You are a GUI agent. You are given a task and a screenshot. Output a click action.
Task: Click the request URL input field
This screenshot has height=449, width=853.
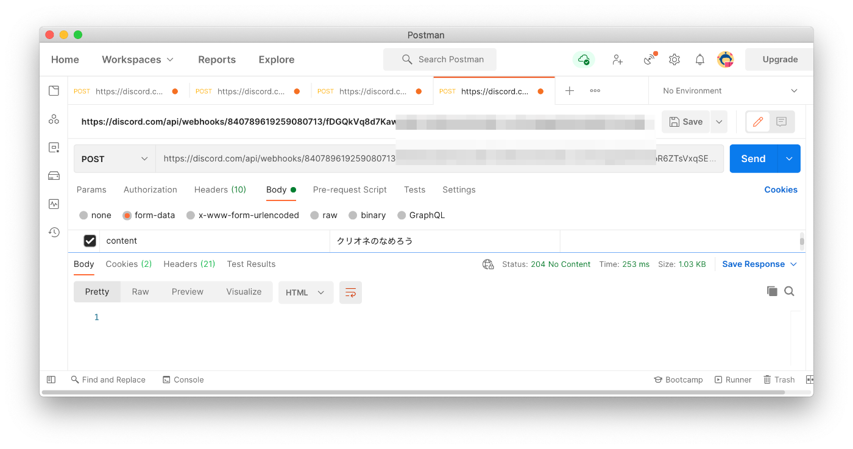[x=439, y=158]
